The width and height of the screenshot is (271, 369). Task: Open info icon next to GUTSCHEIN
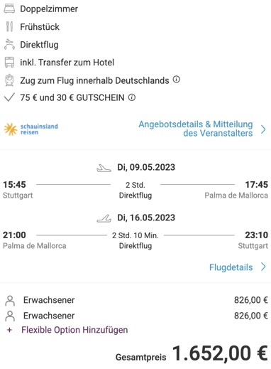click(x=132, y=97)
